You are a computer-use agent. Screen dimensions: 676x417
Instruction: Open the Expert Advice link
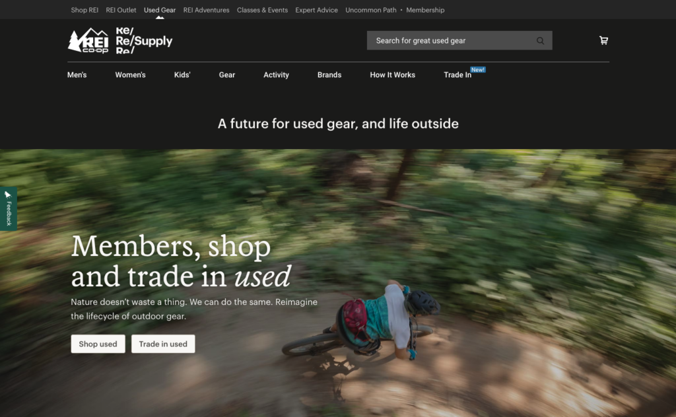coord(316,10)
